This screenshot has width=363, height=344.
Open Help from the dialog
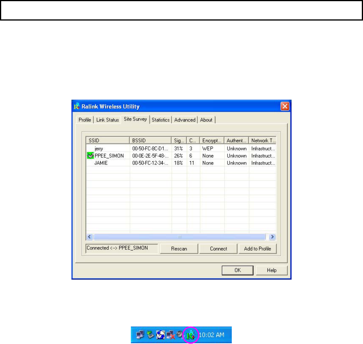[272, 270]
